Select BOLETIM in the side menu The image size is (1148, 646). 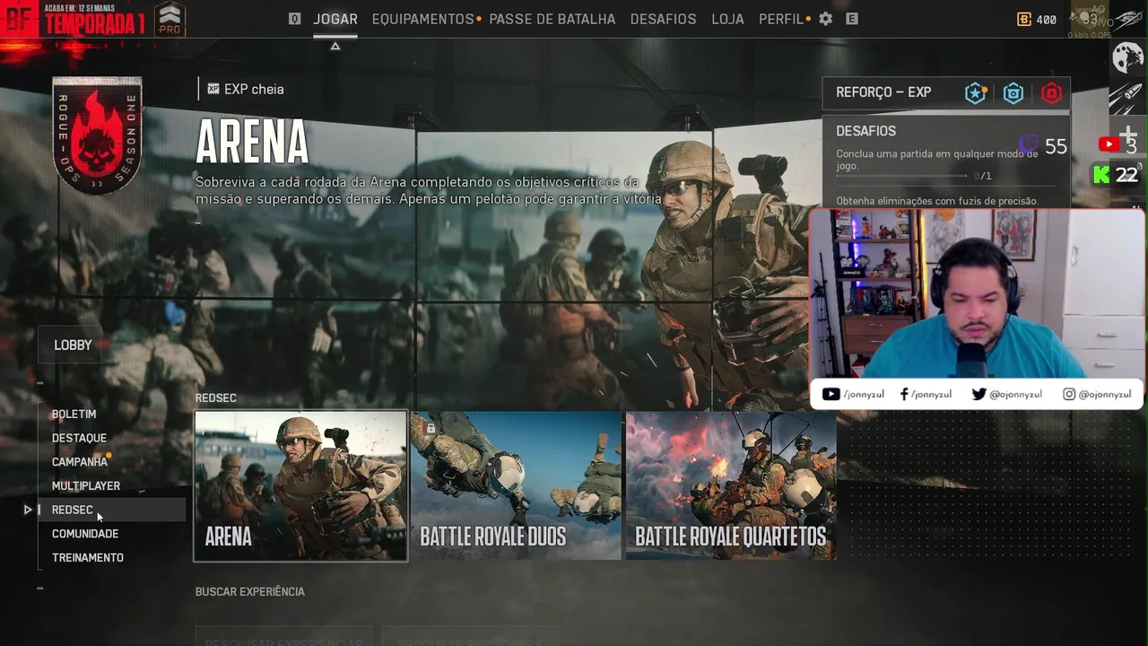[74, 415]
